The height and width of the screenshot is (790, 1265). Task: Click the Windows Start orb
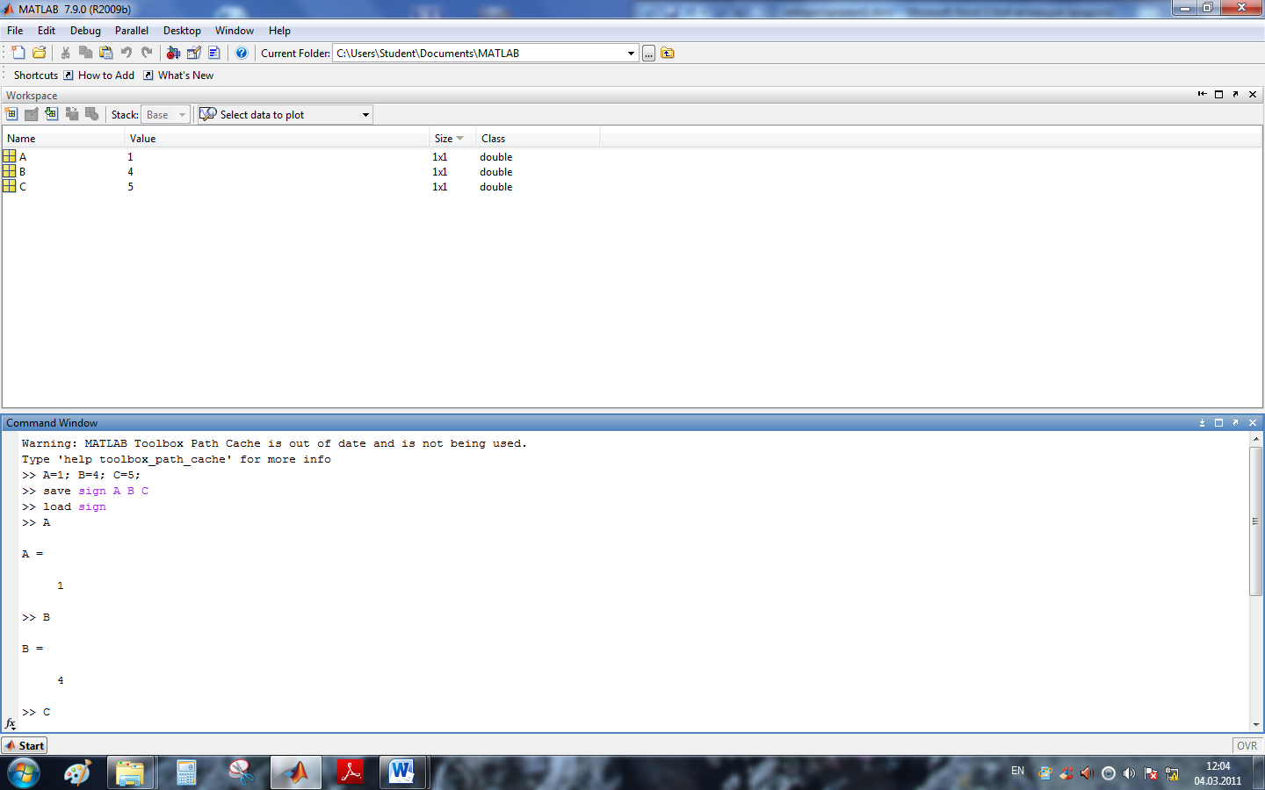pos(24,772)
